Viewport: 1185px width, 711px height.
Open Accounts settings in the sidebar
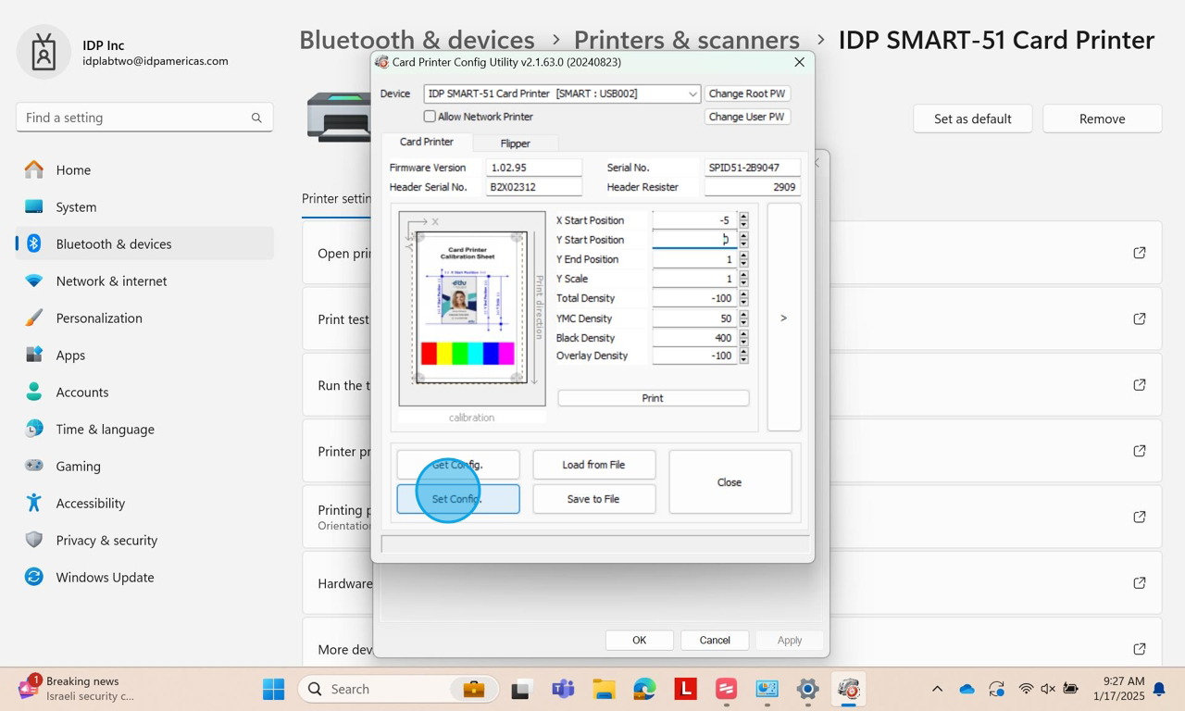point(82,393)
